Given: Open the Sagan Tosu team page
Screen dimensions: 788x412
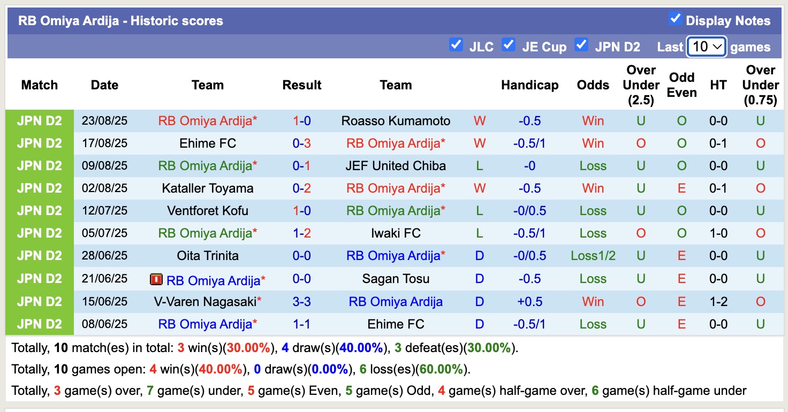Looking at the screenshot, I should 396,278.
